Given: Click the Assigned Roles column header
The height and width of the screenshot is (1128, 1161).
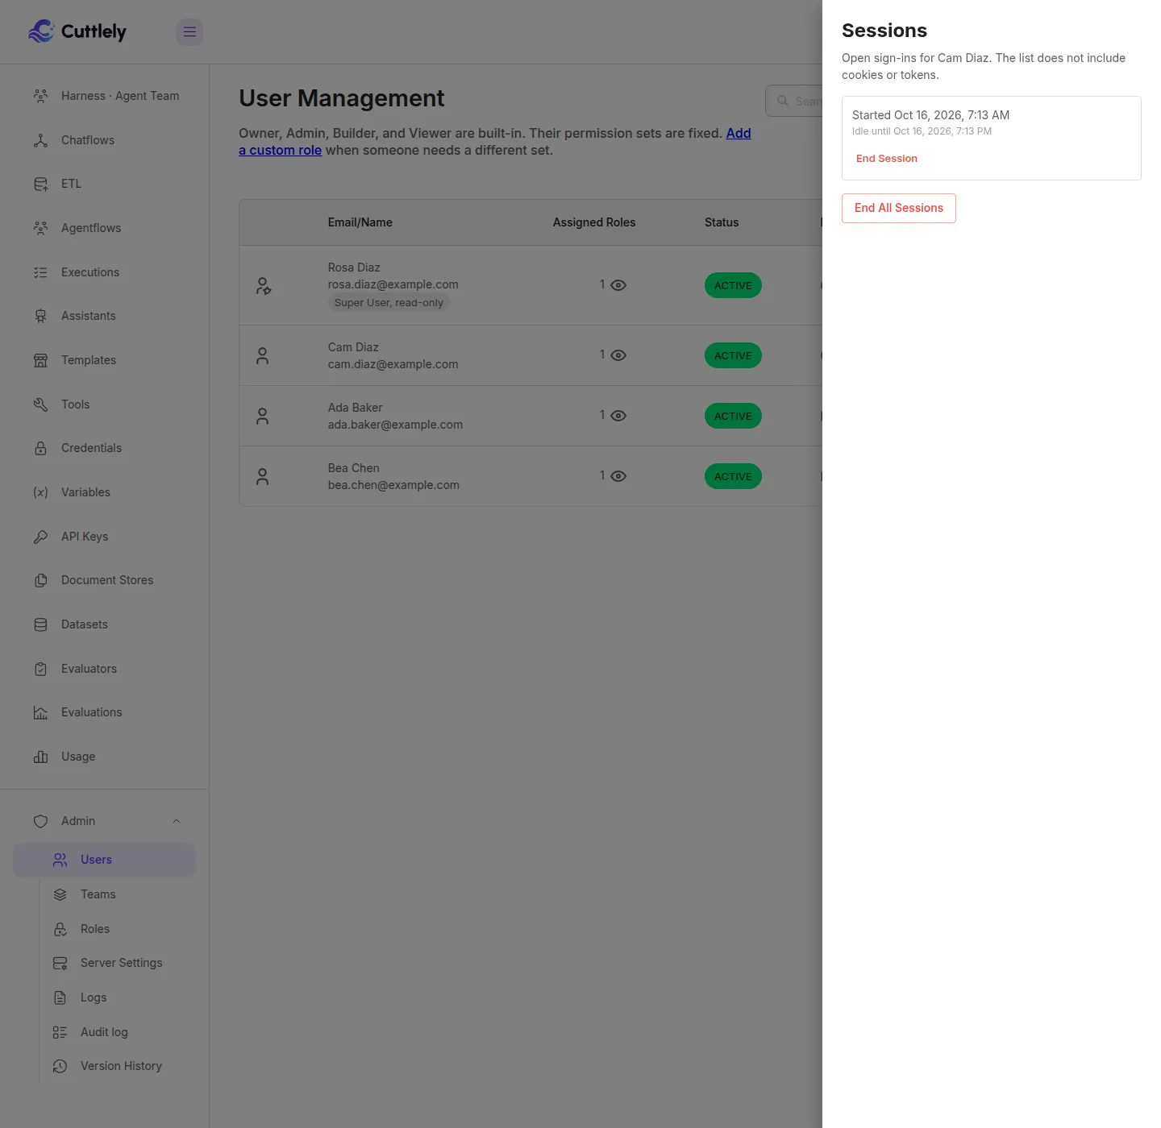Looking at the screenshot, I should pos(594,222).
